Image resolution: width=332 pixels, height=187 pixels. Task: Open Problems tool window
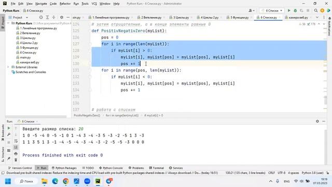click(136, 168)
